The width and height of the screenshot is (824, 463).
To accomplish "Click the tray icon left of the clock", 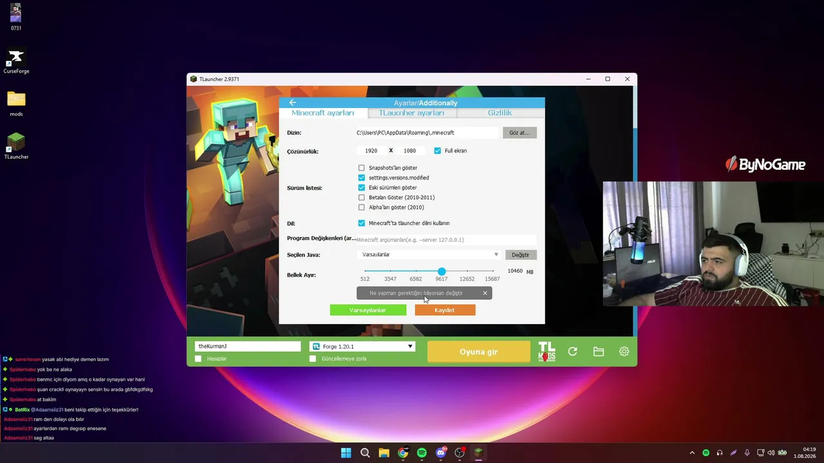I will click(783, 453).
